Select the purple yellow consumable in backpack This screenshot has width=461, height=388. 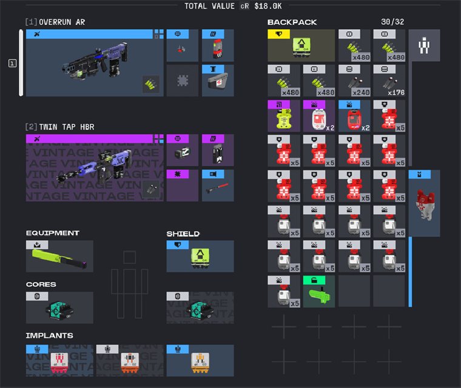click(284, 116)
